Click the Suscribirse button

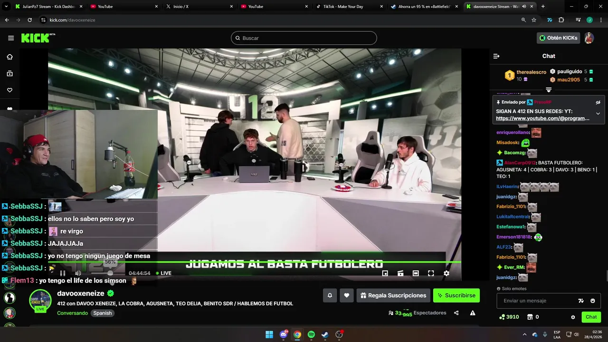(x=456, y=295)
